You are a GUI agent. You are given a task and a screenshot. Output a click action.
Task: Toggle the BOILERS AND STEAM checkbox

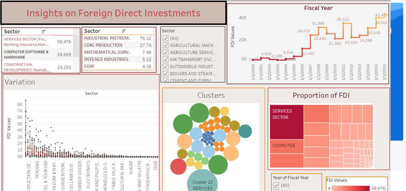165,74
